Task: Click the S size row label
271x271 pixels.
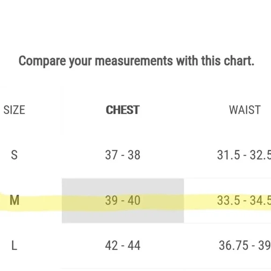Action: pos(14,155)
